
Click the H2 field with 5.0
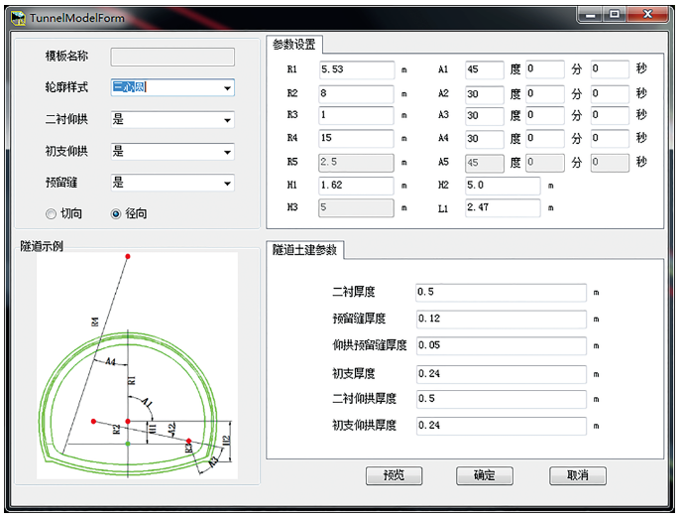point(503,185)
